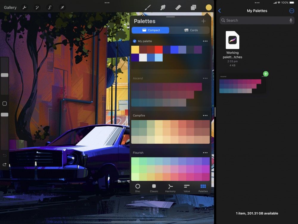Pick the yellow swatch in My palette
The width and height of the screenshot is (298, 224).
pyautogui.click(x=135, y=50)
